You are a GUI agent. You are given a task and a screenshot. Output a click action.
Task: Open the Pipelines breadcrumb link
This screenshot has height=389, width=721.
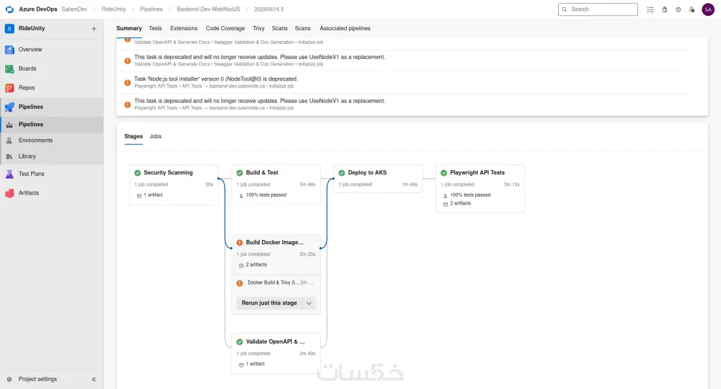click(151, 9)
